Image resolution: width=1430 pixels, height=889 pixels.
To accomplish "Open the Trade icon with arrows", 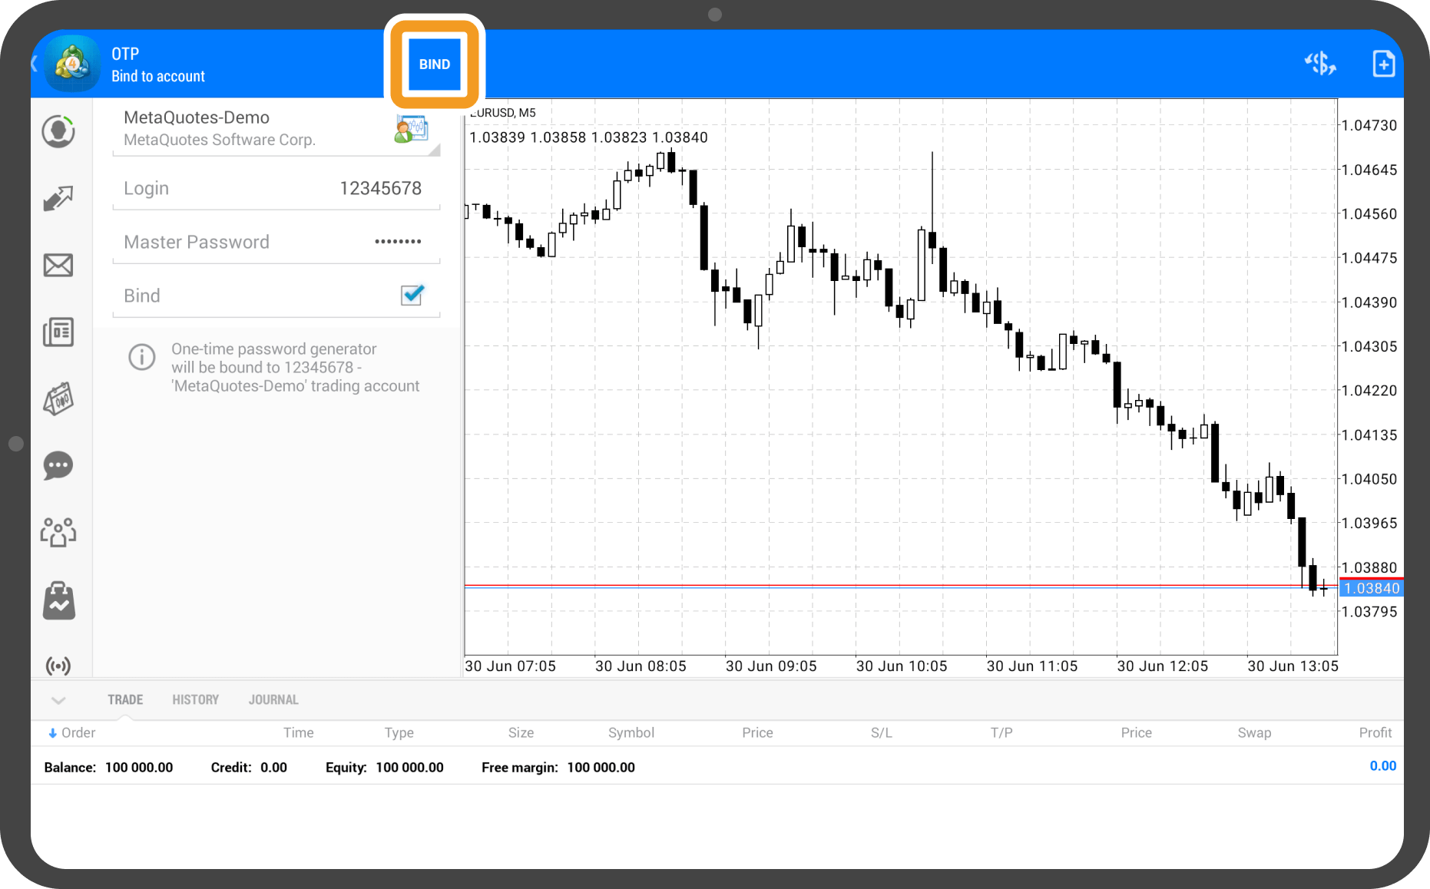I will (58, 199).
